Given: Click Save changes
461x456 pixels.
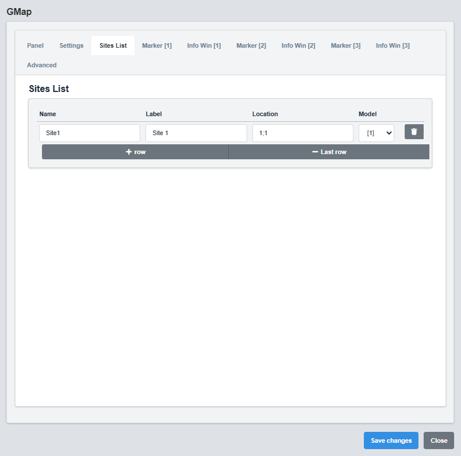Looking at the screenshot, I should point(391,440).
